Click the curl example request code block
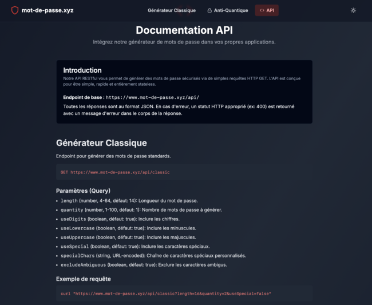The image size is (372, 305). (x=165, y=293)
